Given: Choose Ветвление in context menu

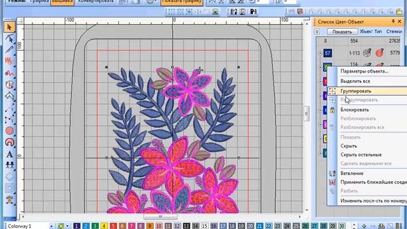Looking at the screenshot, I should click(x=352, y=173).
